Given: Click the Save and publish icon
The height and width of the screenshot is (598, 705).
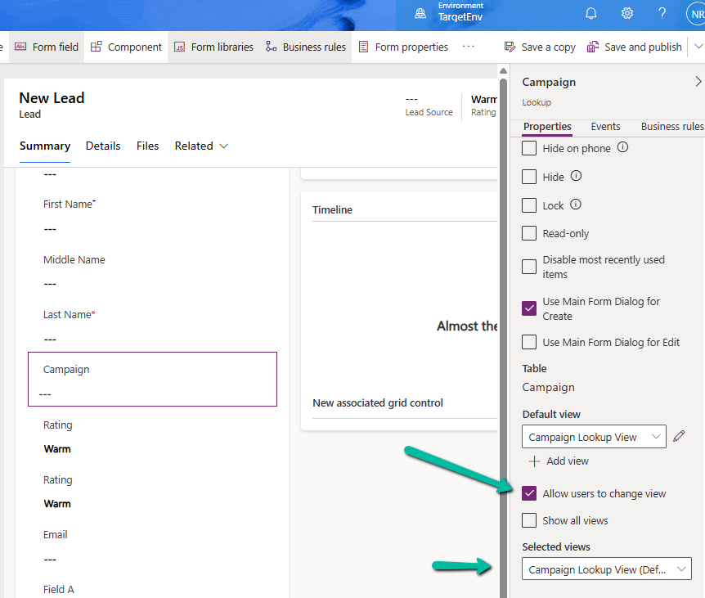Looking at the screenshot, I should click(x=593, y=47).
